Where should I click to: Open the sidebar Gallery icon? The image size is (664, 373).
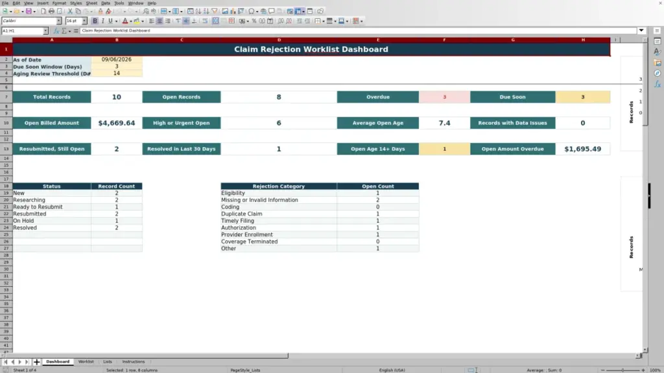[658, 63]
